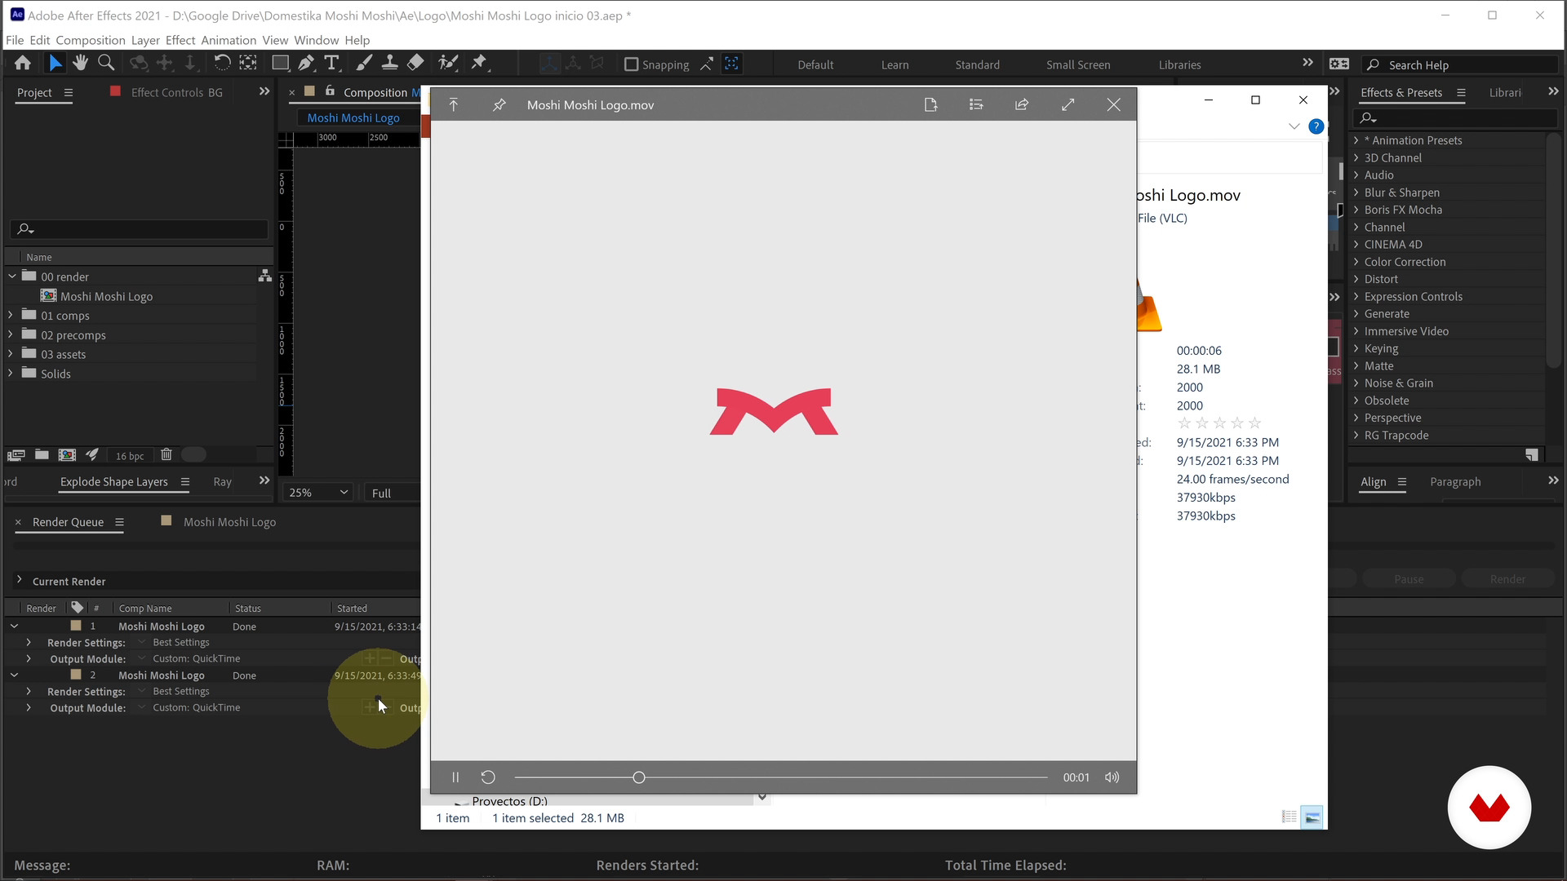Click the preview window's scroll-to-top arrow icon
The image size is (1567, 881).
pyautogui.click(x=454, y=104)
